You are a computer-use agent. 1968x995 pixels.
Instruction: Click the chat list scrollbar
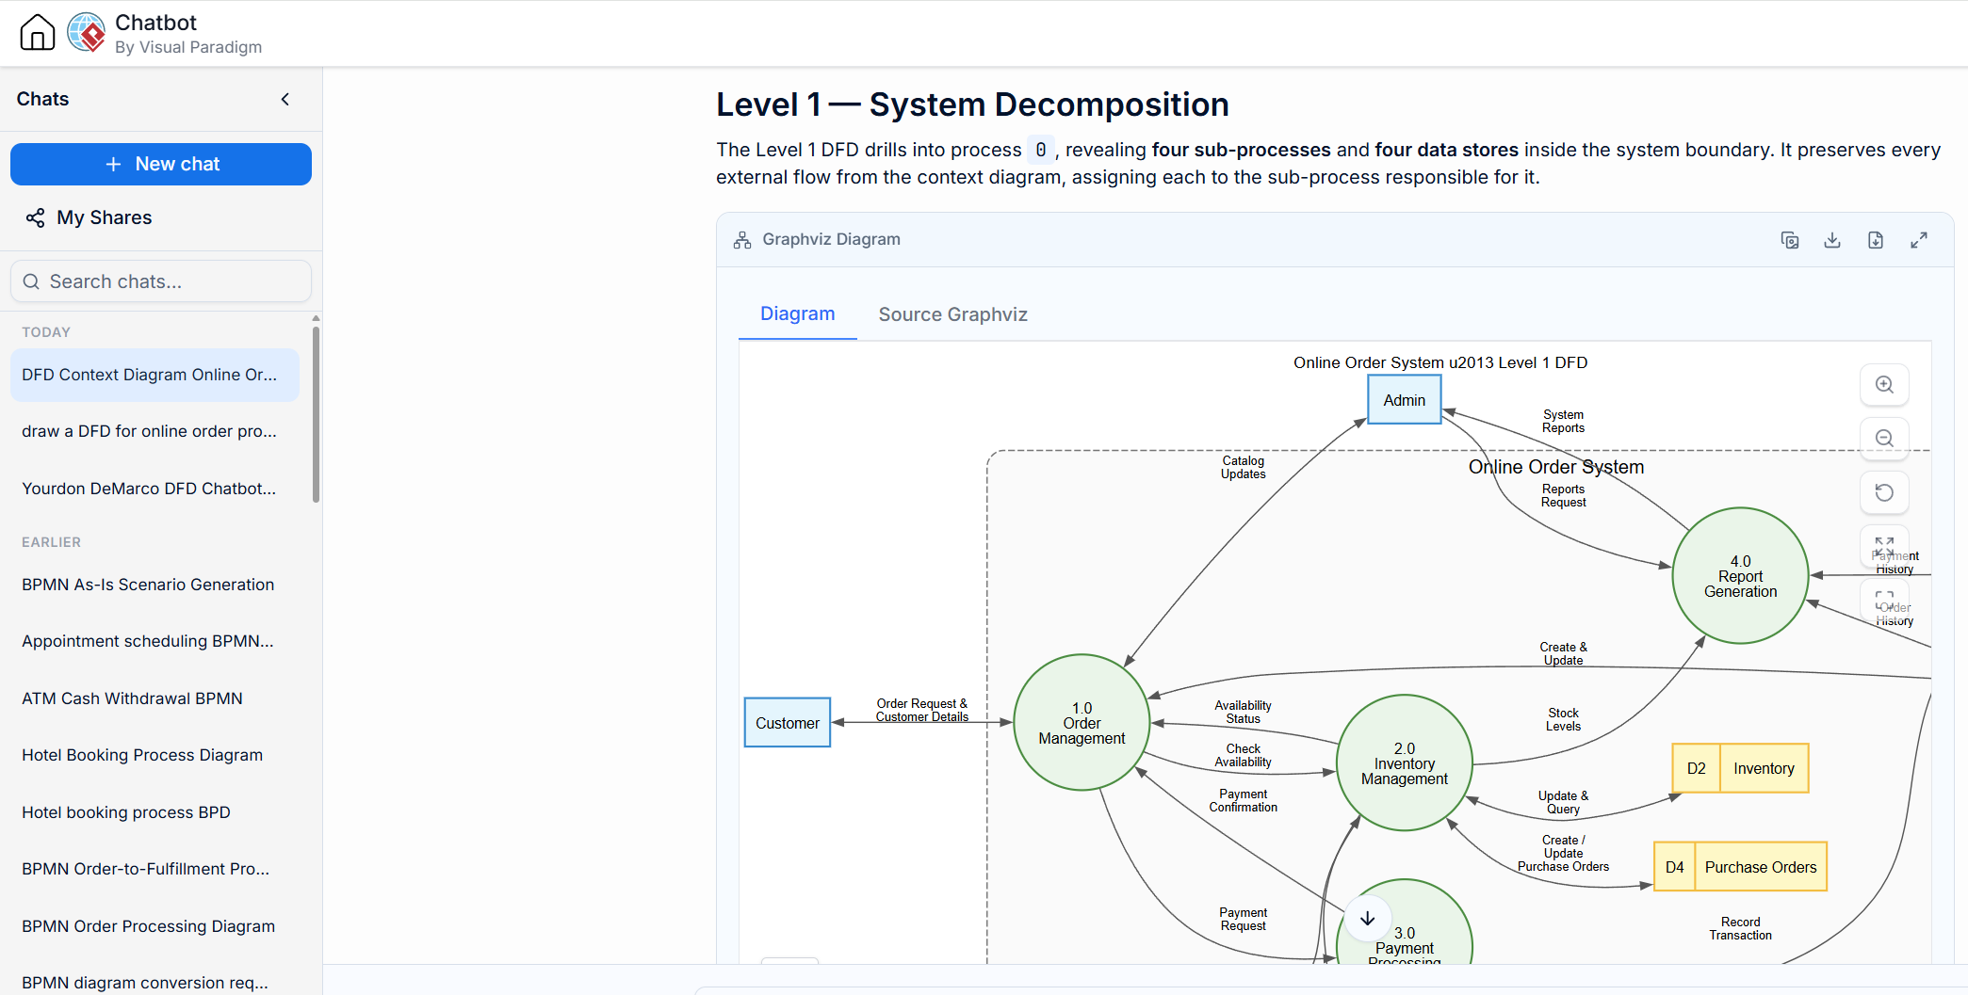point(316,414)
